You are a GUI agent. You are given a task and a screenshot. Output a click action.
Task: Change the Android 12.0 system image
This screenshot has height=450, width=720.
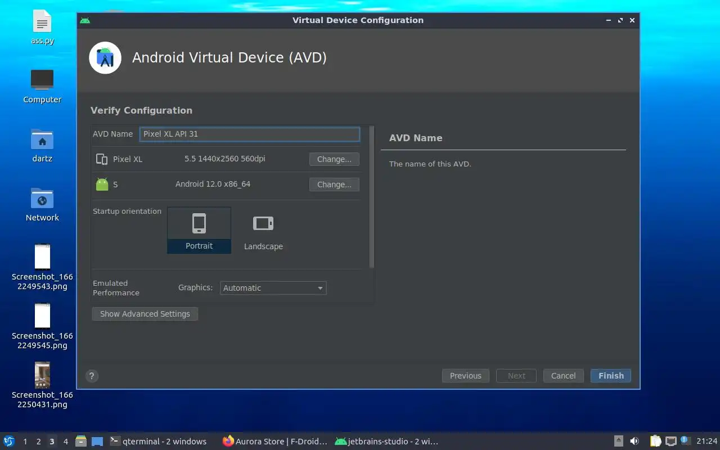[x=334, y=184]
